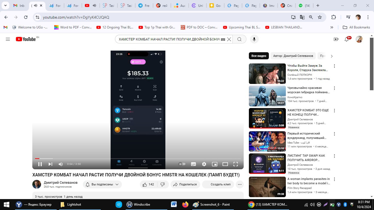This screenshot has width=374, height=210.
Task: Click the address bar URL field
Action: point(164,17)
